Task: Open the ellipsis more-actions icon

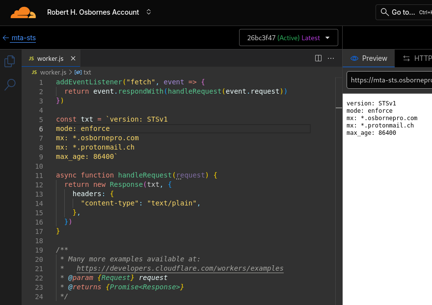Action: pyautogui.click(x=331, y=58)
